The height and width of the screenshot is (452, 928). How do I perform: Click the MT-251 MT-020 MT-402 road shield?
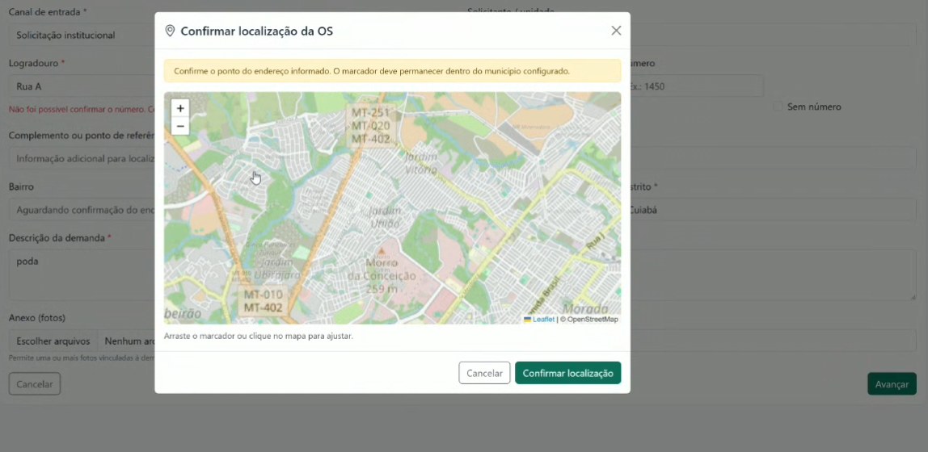click(371, 125)
